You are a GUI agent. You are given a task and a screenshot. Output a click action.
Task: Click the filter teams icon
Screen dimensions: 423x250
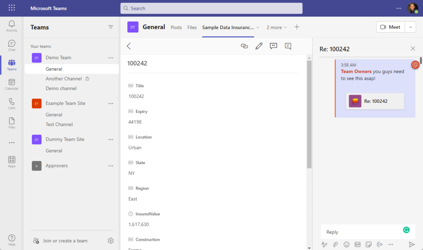[111, 27]
